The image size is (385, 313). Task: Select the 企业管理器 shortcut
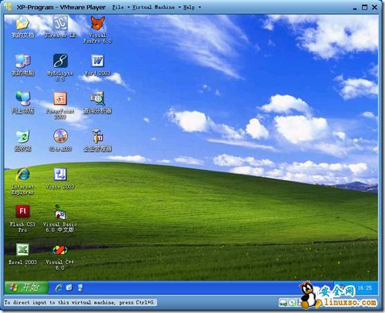click(97, 140)
